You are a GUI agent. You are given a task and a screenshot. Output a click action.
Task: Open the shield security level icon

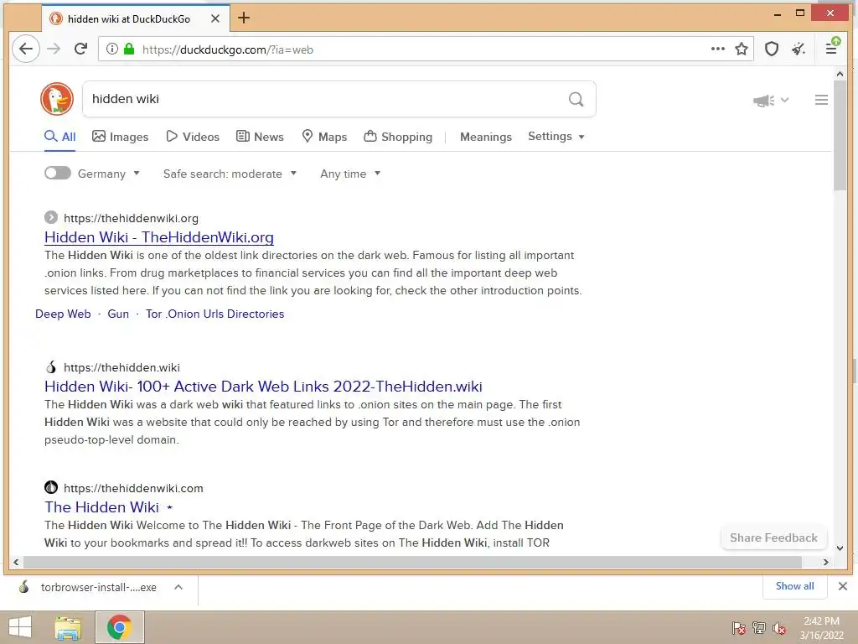pyautogui.click(x=772, y=49)
